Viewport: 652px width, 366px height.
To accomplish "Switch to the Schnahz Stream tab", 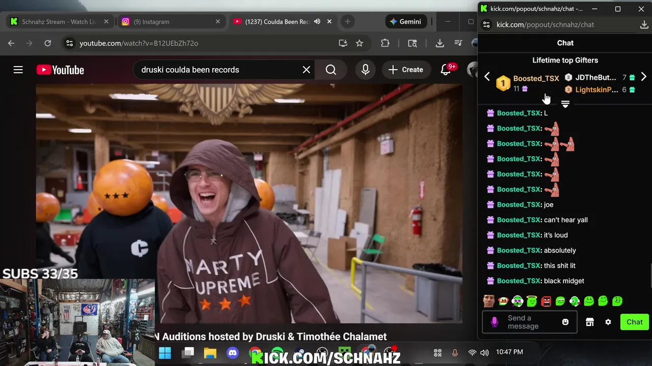I will 59,22.
